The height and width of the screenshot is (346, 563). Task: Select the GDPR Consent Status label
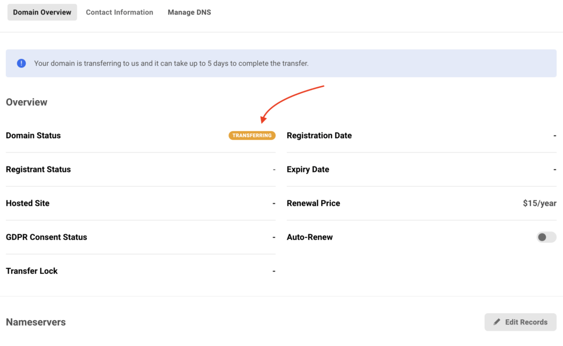pyautogui.click(x=46, y=237)
